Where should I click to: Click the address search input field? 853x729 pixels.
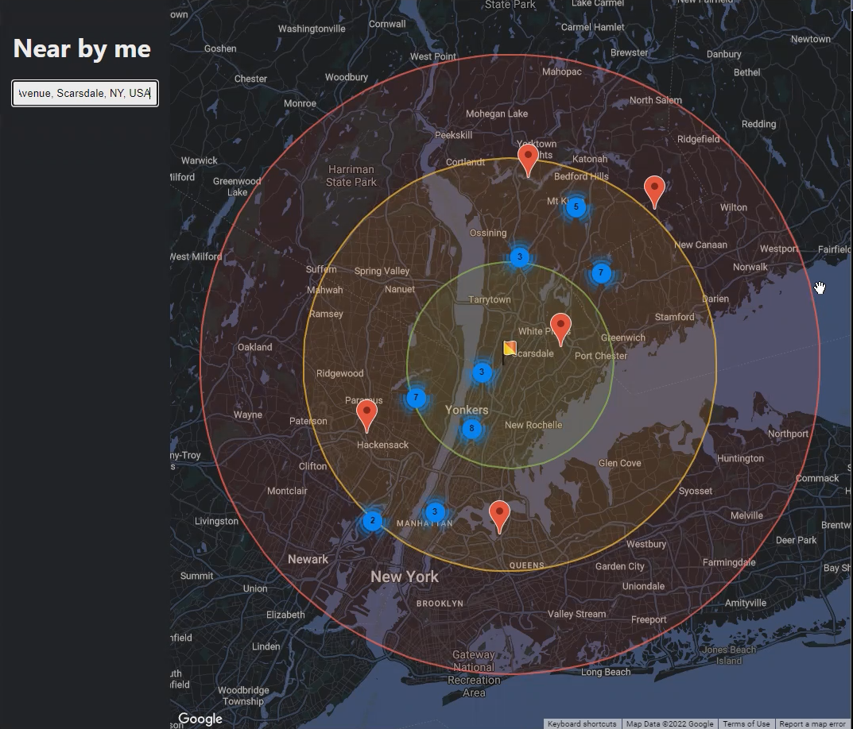[85, 93]
